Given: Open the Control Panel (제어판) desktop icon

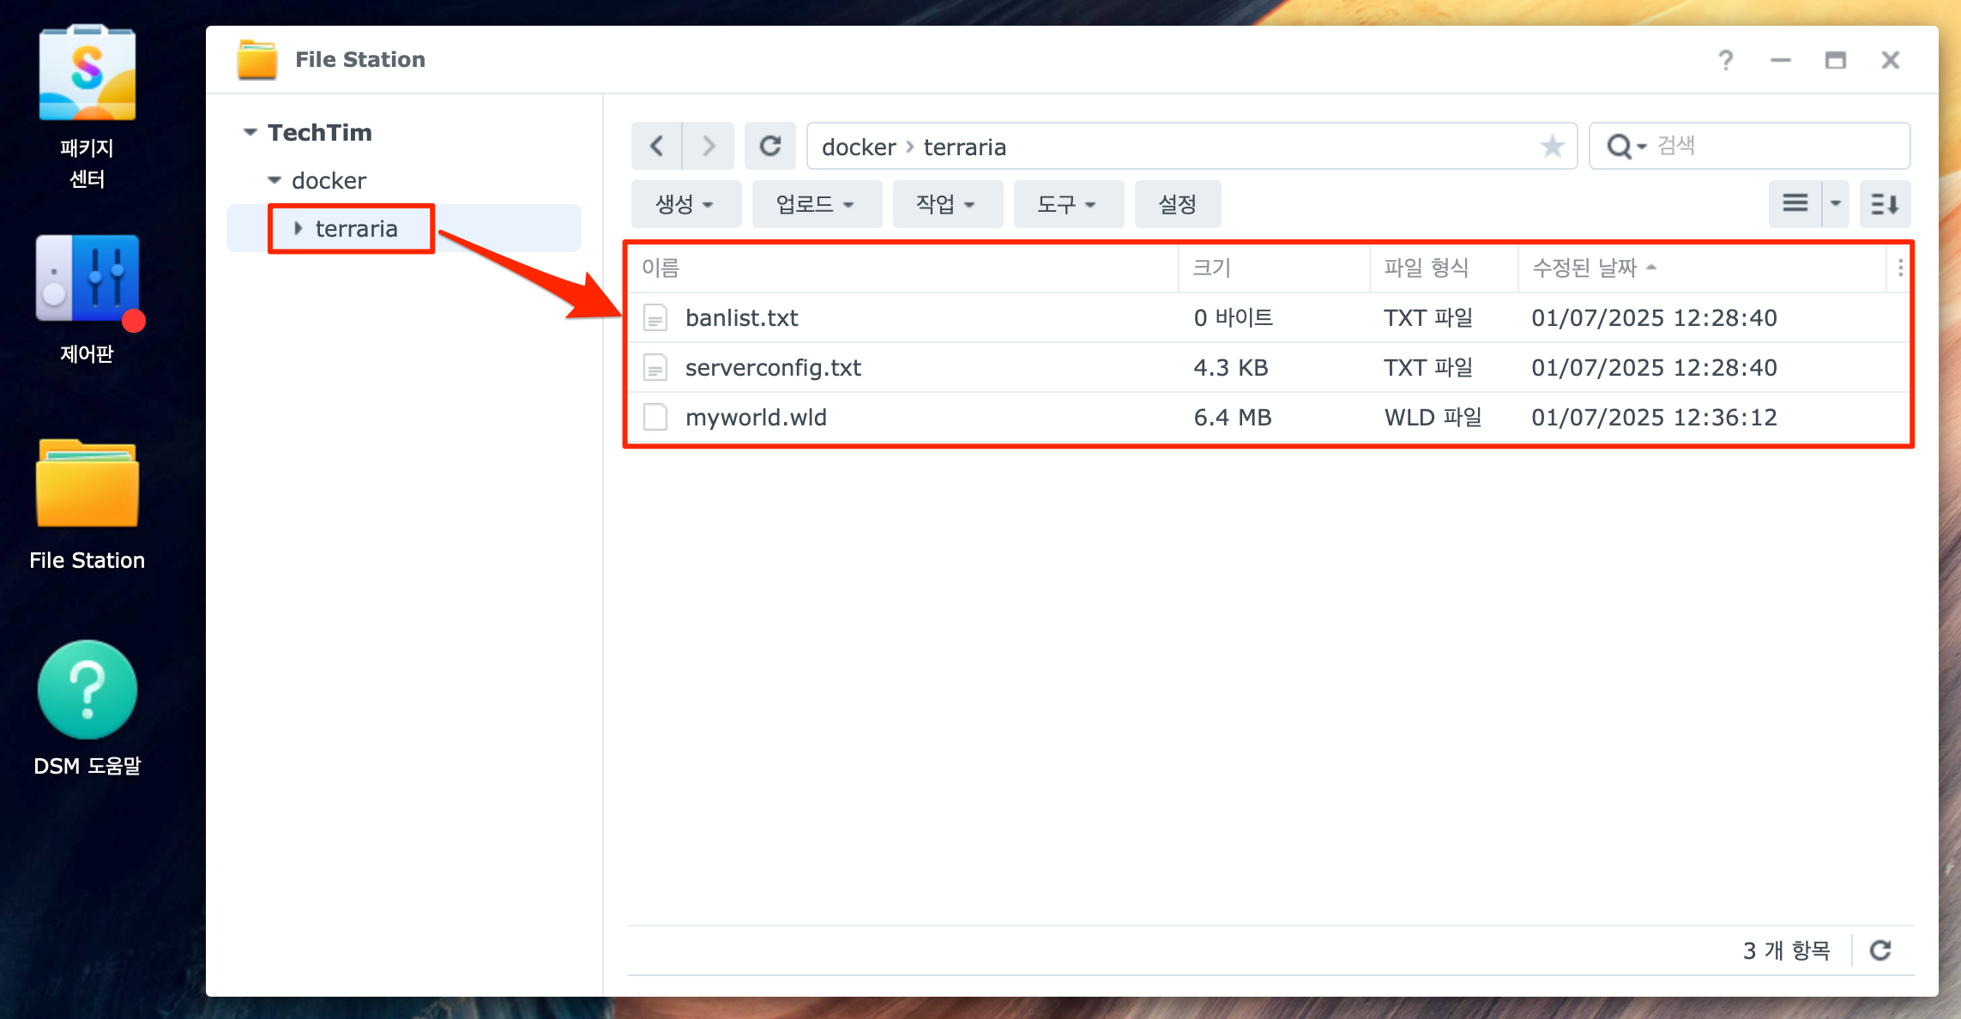Looking at the screenshot, I should click(x=88, y=280).
